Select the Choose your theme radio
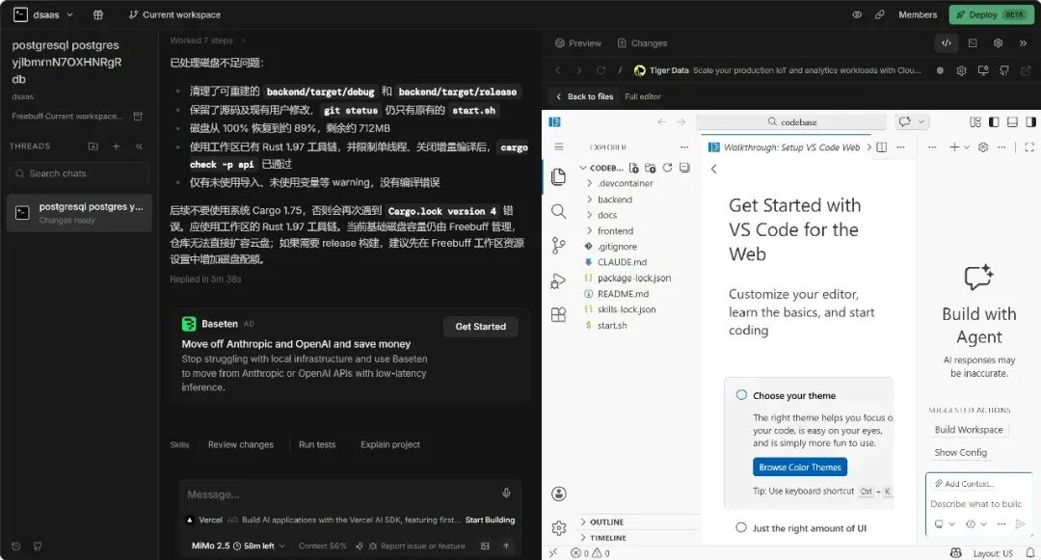The height and width of the screenshot is (560, 1041). [741, 395]
